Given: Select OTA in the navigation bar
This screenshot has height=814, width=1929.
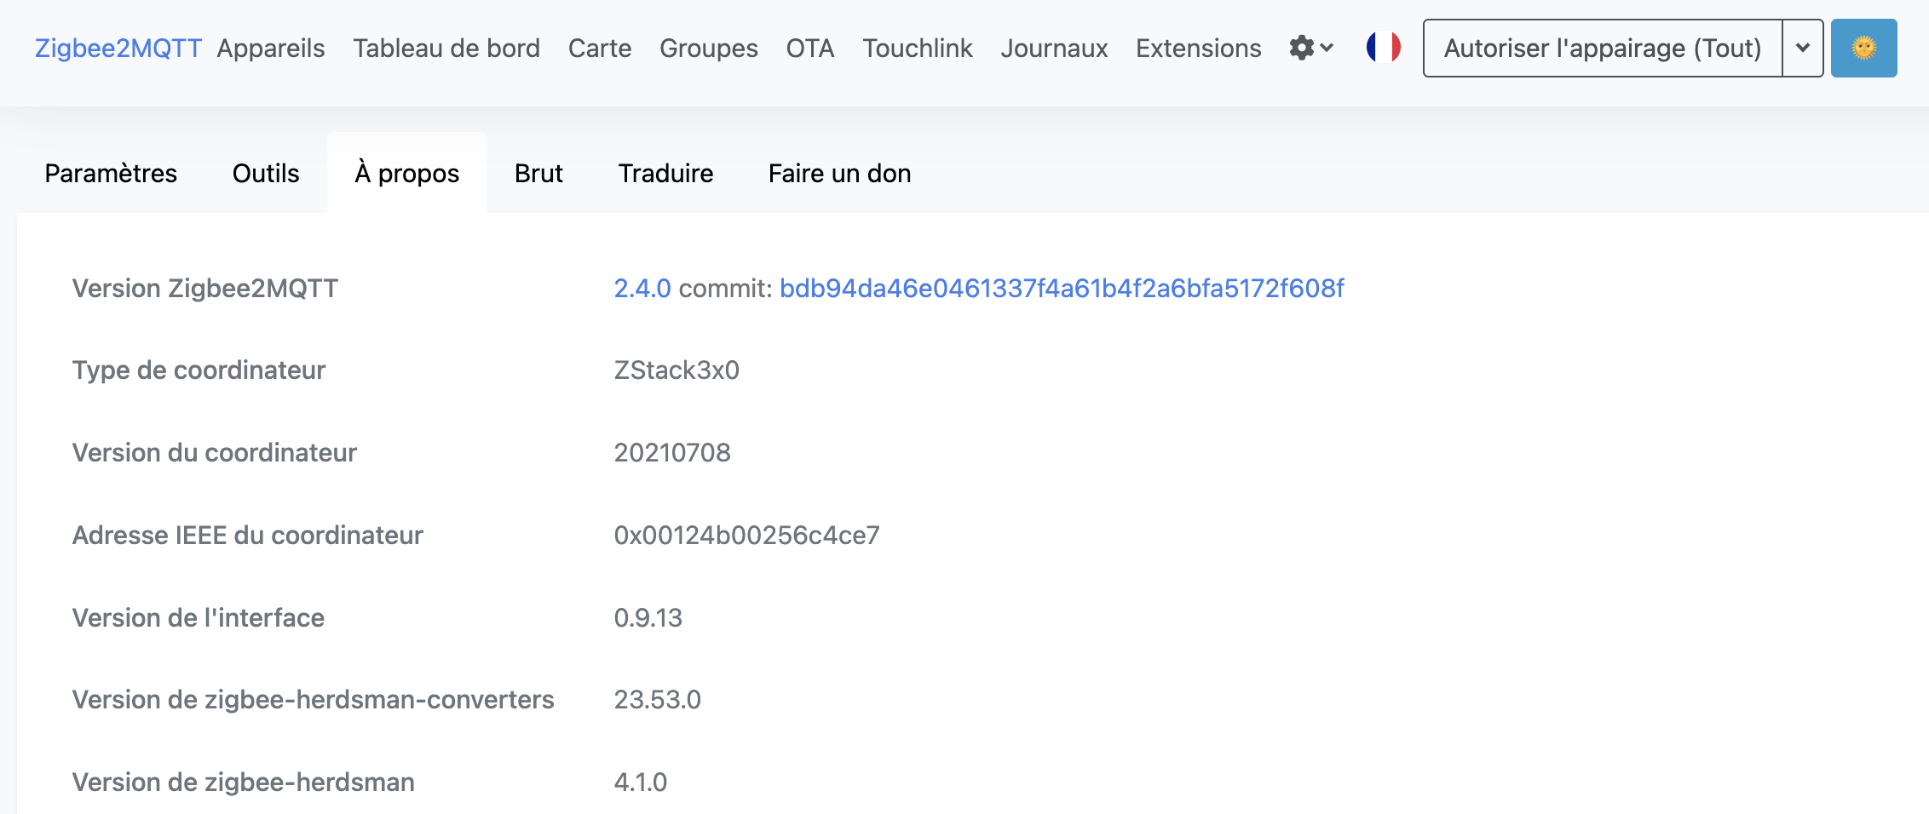Looking at the screenshot, I should pyautogui.click(x=810, y=48).
